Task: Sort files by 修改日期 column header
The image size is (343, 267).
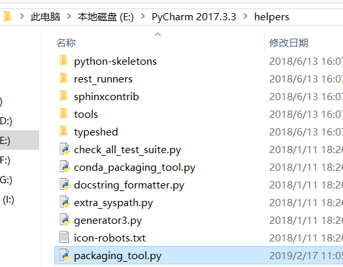Action: coord(289,43)
